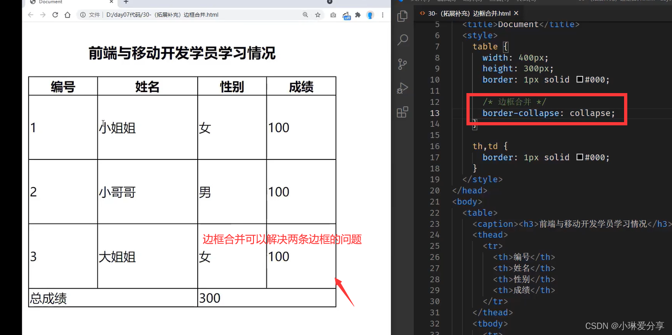
Task: Click the page heading 前端与移动开发学员学习情况
Action: coord(182,53)
